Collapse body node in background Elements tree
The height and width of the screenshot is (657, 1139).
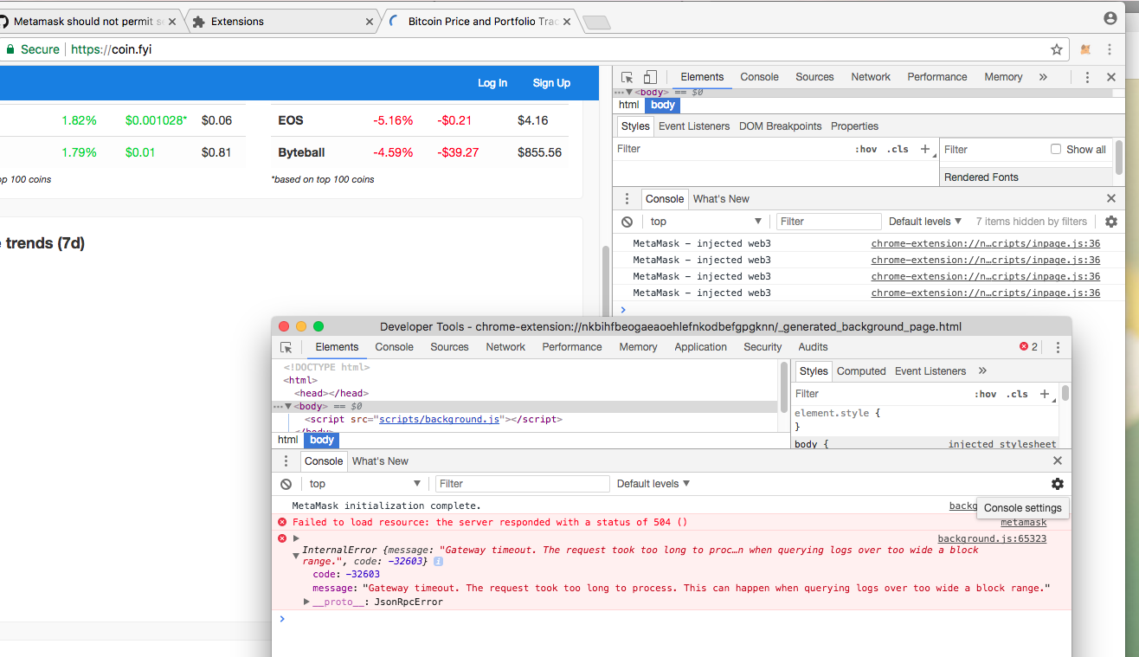[x=288, y=406]
